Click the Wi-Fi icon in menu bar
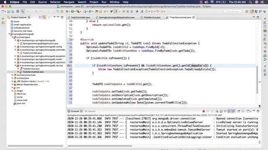The height and width of the screenshot is (150, 268). tap(212, 2)
